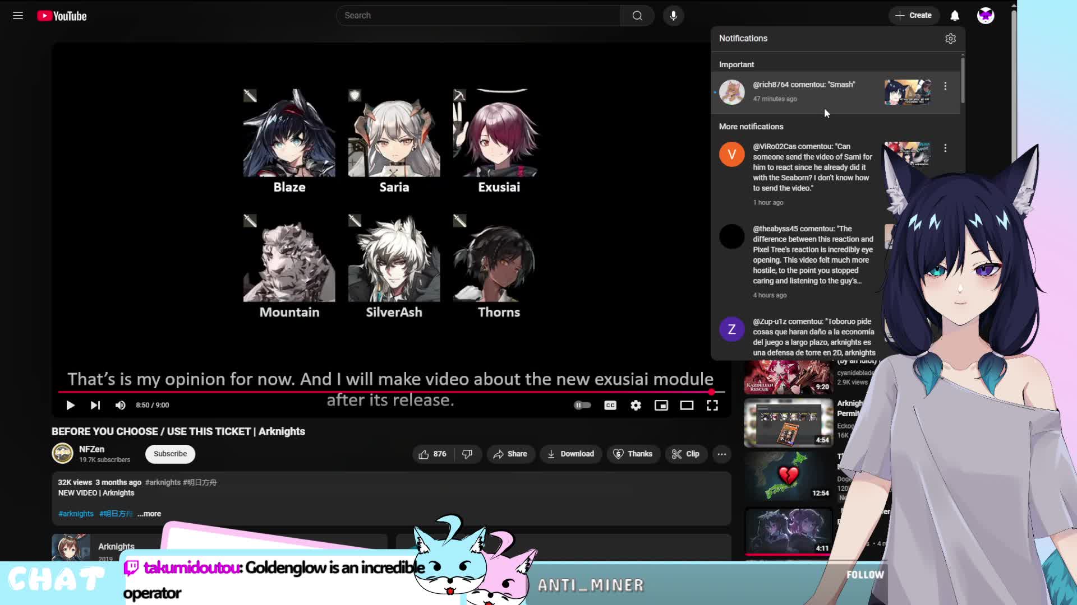Open options for ViRo02Cas notification
The height and width of the screenshot is (605, 1077).
pyautogui.click(x=945, y=148)
